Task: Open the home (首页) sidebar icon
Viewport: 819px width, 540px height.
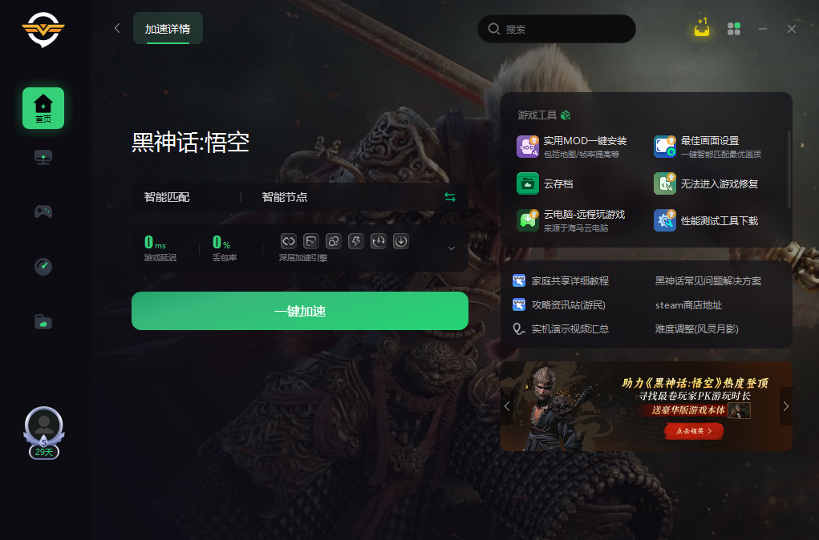Action: coord(43,108)
